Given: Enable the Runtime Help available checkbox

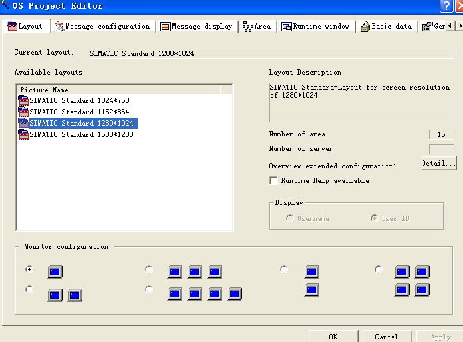Looking at the screenshot, I should click(273, 180).
